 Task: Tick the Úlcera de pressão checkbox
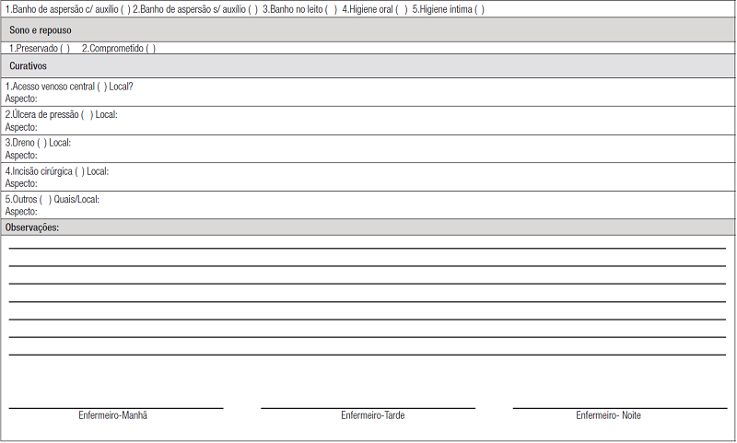tap(87, 115)
